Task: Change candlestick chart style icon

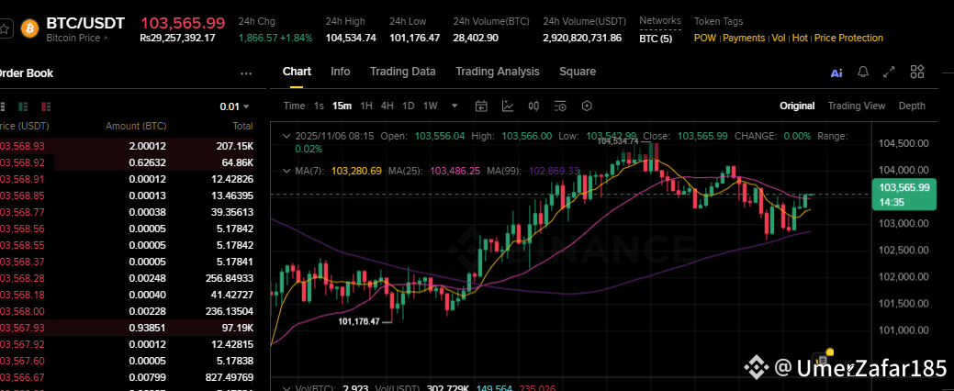Action: pyautogui.click(x=533, y=106)
